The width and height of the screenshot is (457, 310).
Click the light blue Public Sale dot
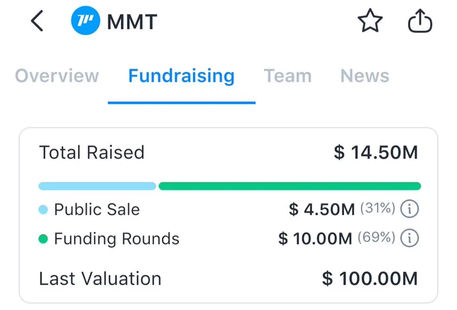click(x=43, y=209)
